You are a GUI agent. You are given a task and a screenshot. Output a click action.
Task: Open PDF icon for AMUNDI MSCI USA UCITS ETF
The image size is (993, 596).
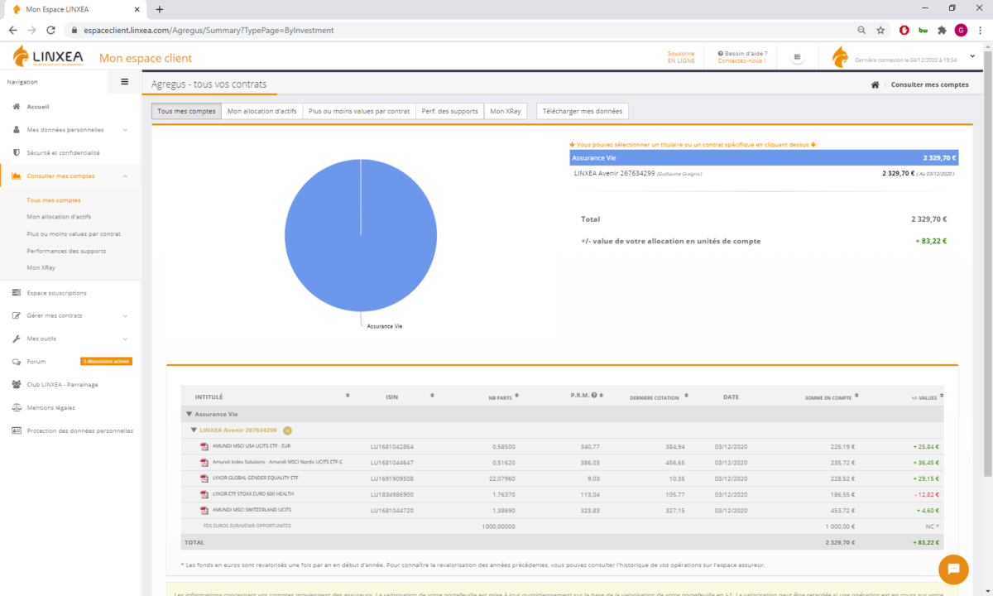204,447
